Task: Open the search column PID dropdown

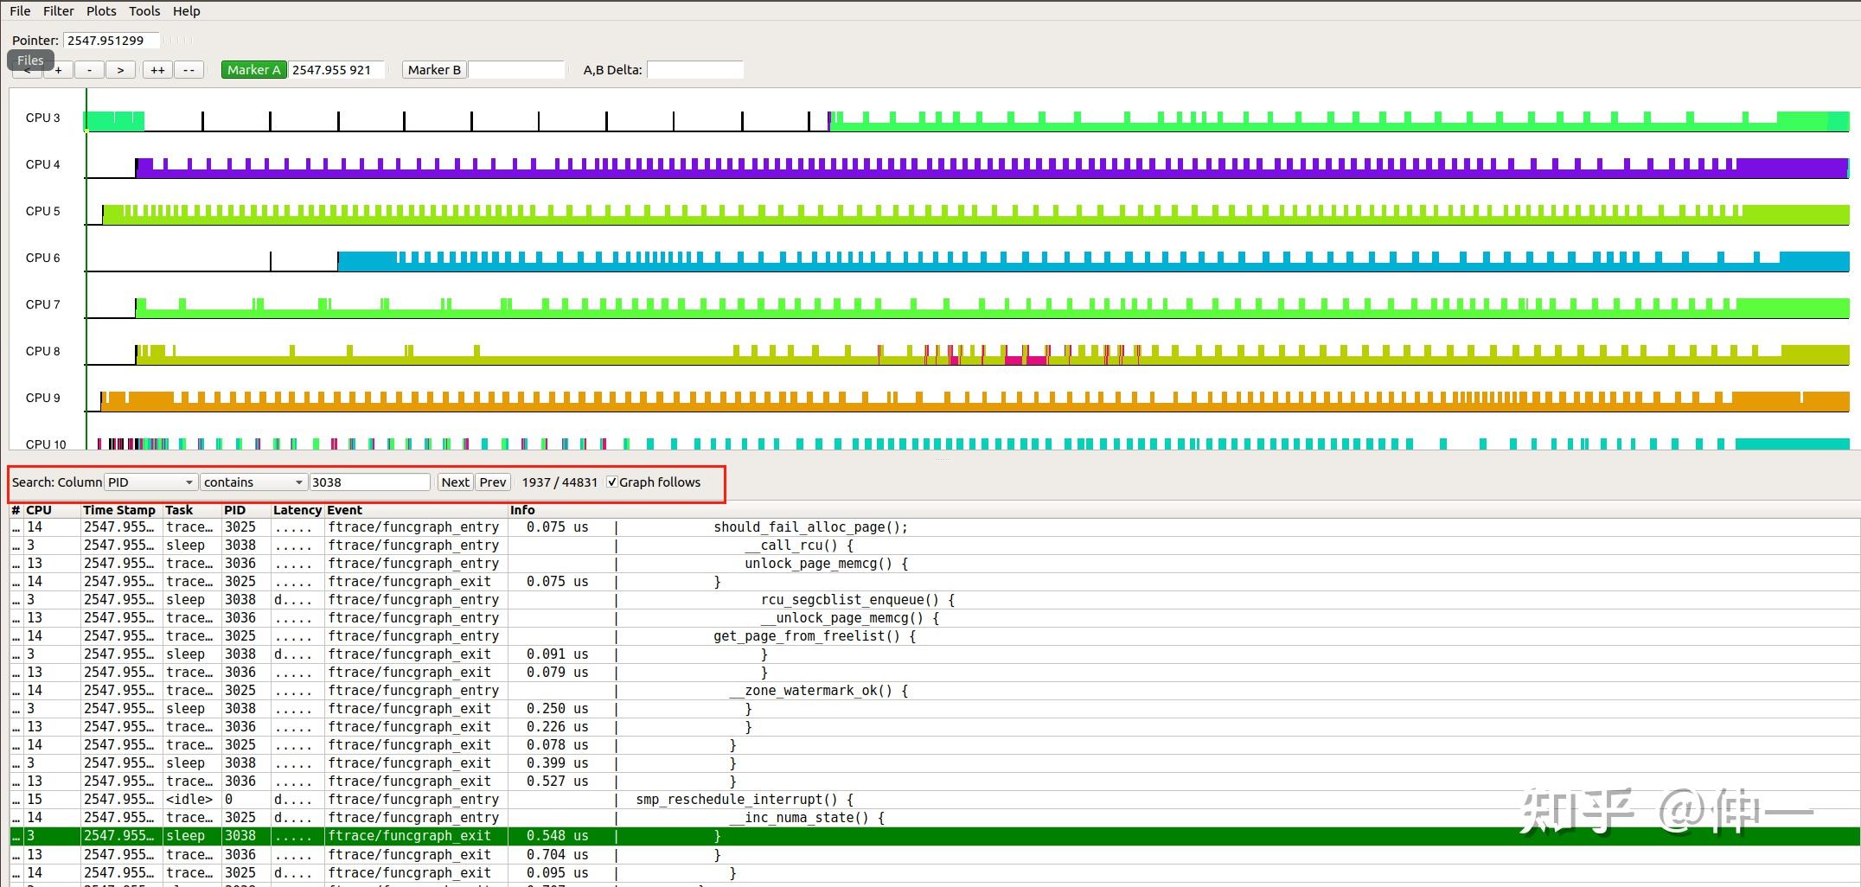Action: pos(150,482)
